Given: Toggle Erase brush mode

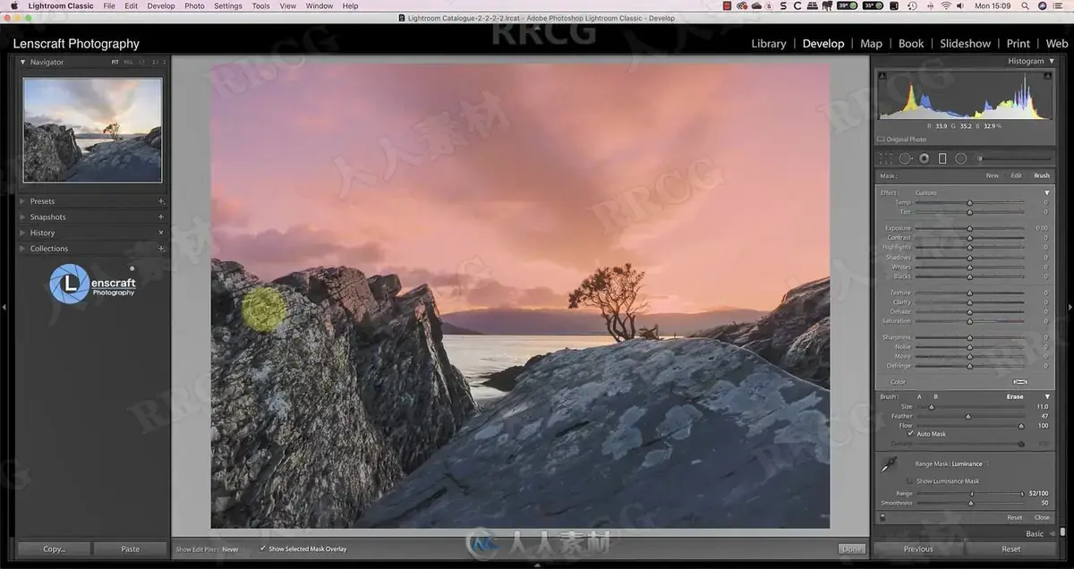Looking at the screenshot, I should 1015,396.
